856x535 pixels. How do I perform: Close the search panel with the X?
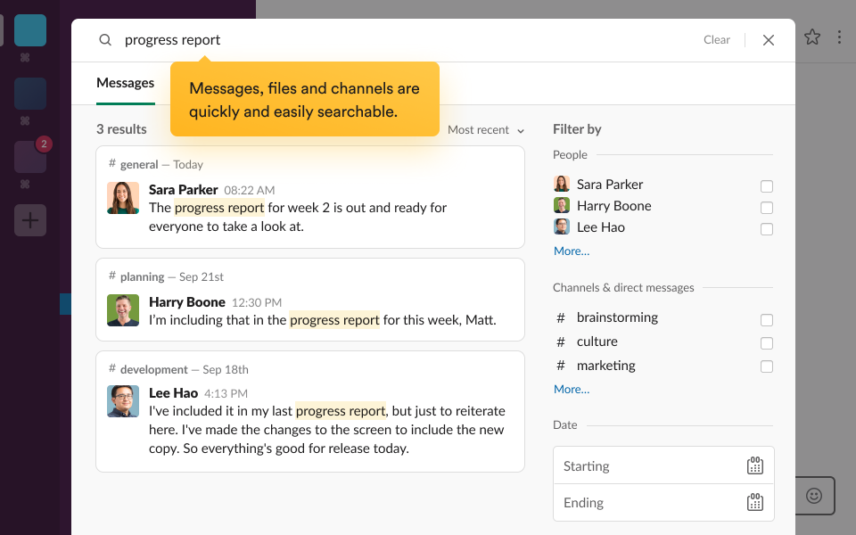point(768,39)
